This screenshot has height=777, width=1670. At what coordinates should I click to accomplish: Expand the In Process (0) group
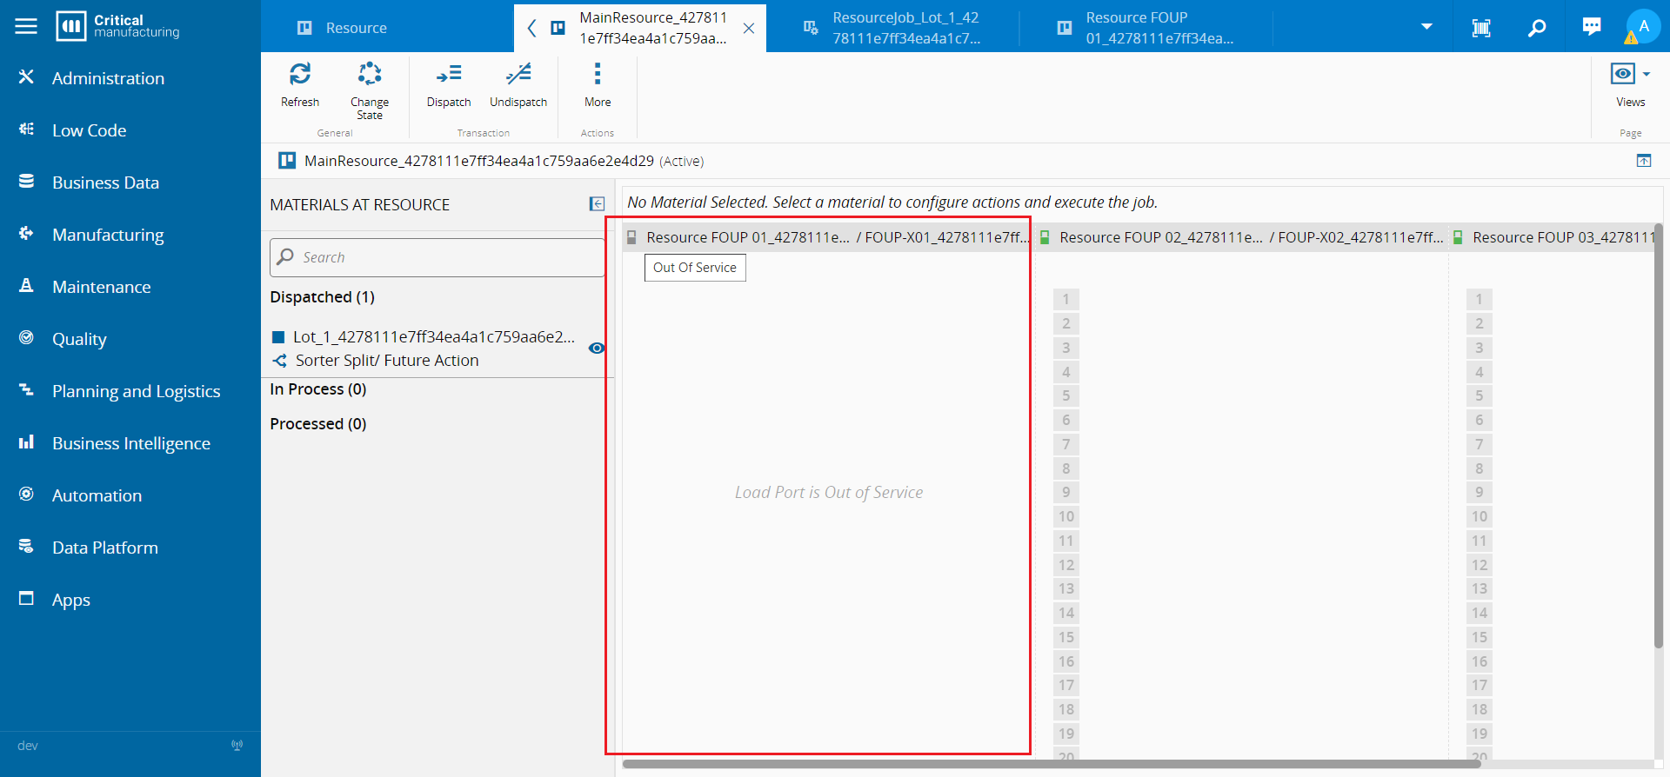318,389
